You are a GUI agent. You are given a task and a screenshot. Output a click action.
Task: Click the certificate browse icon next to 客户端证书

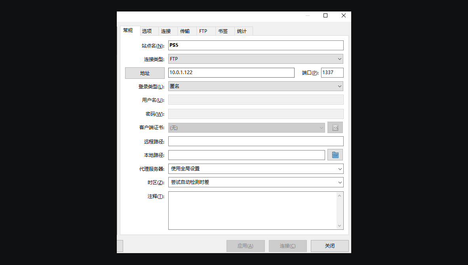point(335,127)
